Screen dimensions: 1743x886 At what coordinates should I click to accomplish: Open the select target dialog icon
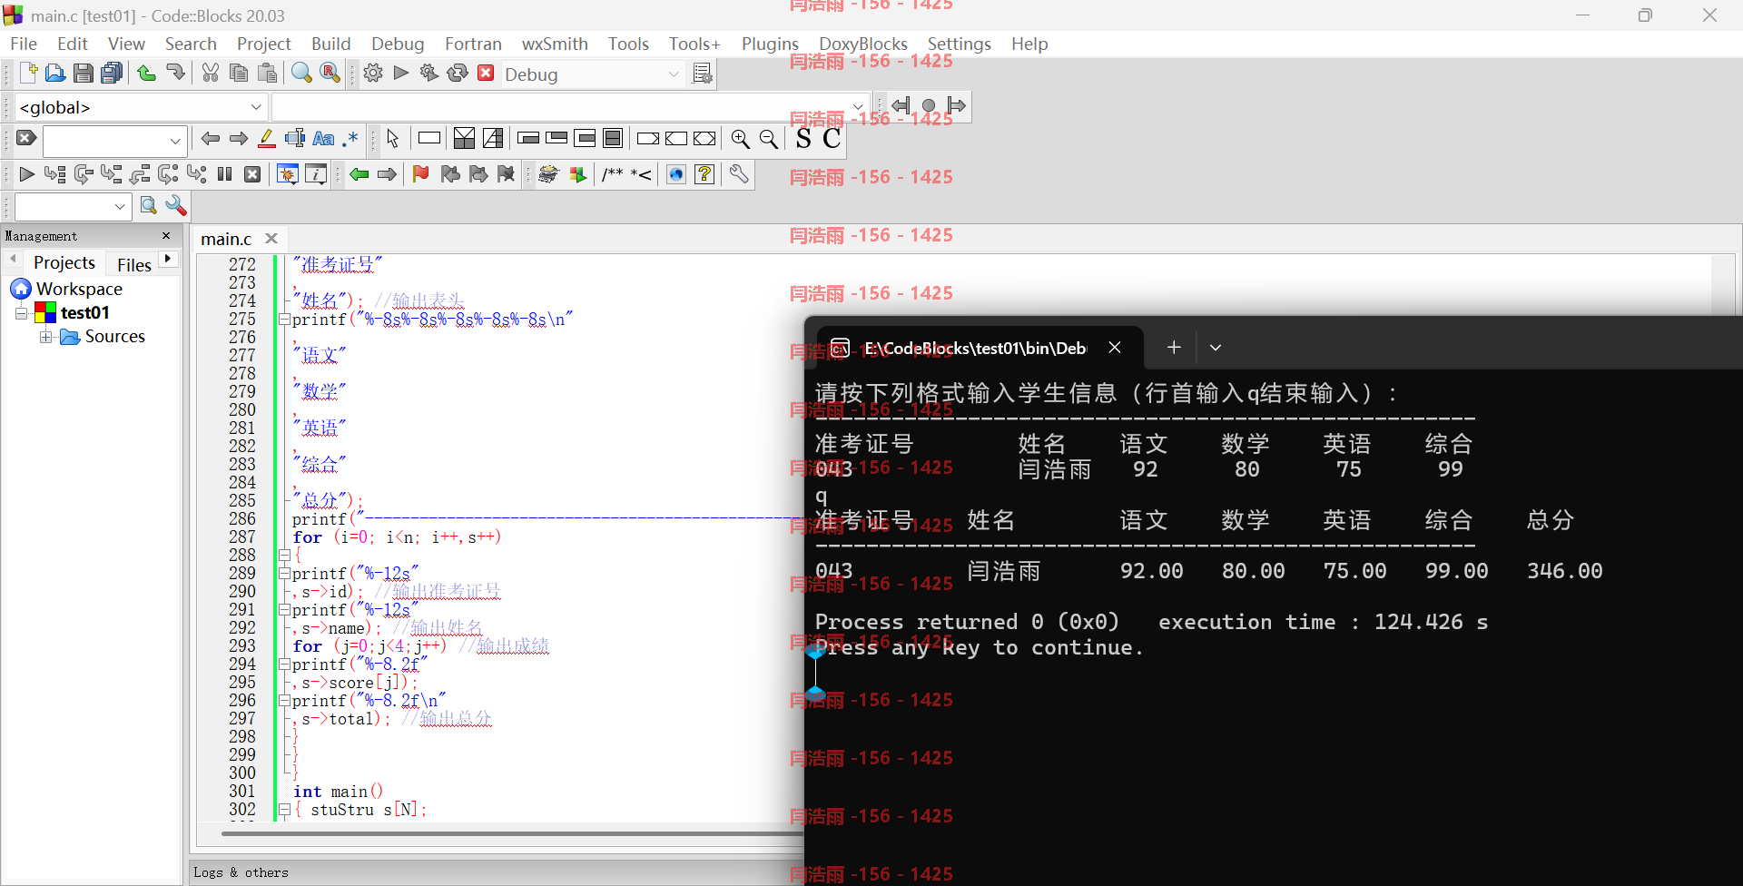pyautogui.click(x=703, y=74)
